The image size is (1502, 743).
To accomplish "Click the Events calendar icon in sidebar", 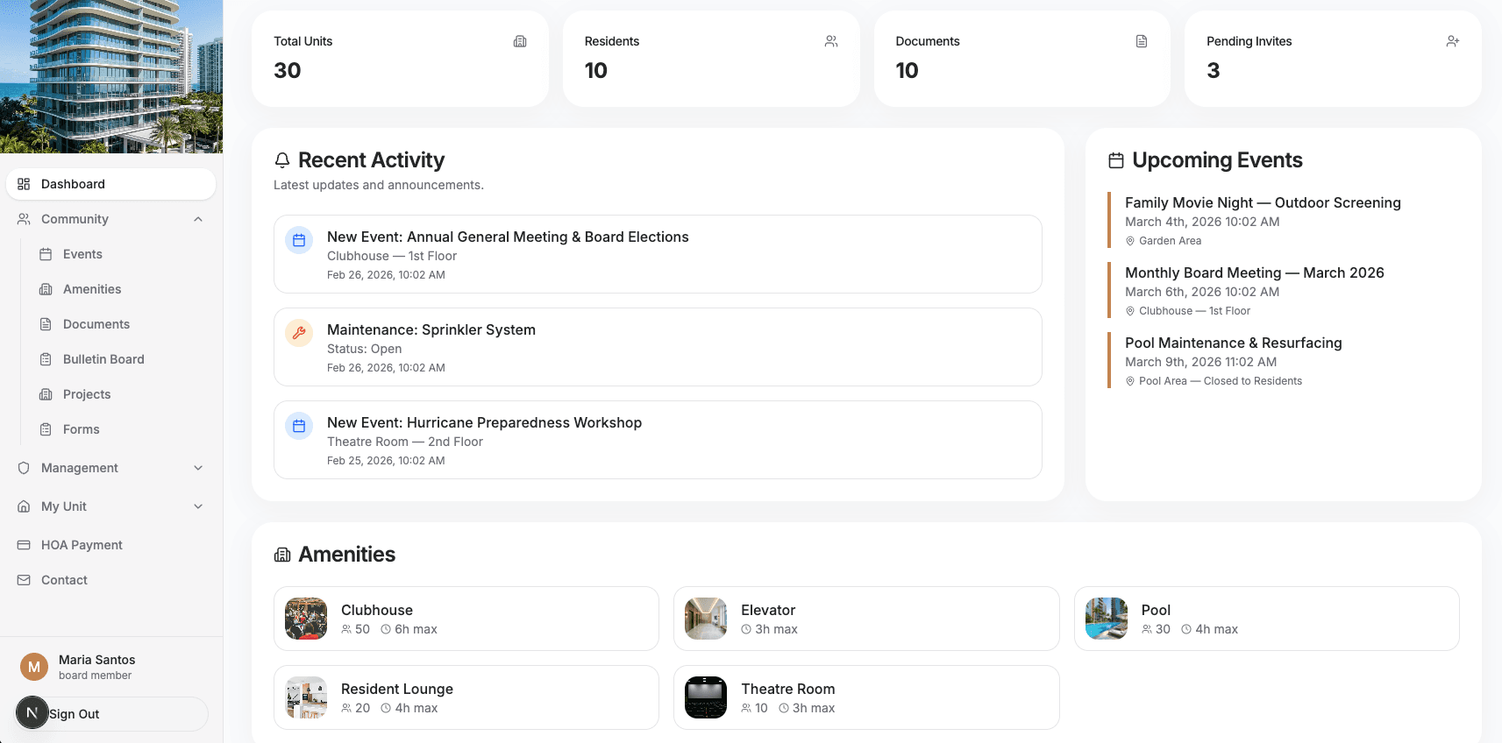I will 46,254.
